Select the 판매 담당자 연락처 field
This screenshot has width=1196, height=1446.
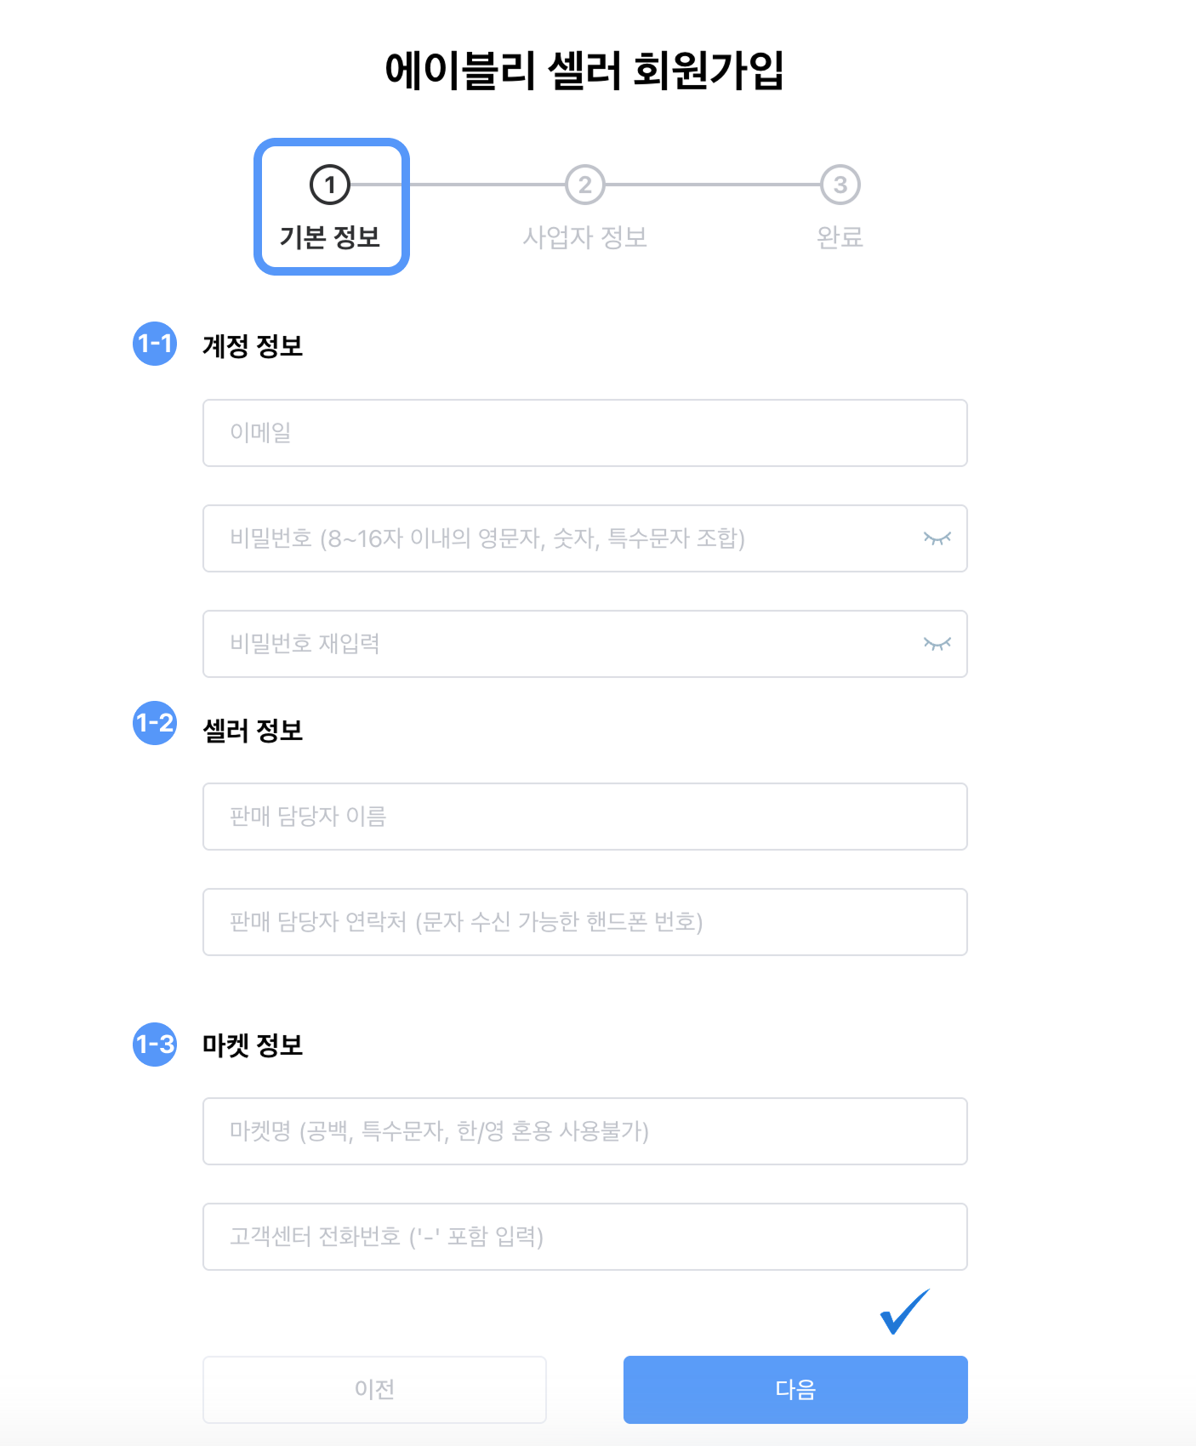584,922
